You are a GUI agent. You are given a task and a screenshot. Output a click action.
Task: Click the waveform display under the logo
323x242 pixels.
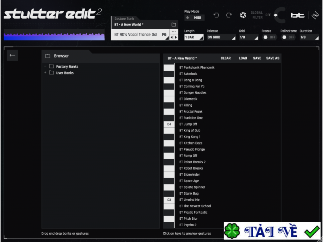[54, 35]
